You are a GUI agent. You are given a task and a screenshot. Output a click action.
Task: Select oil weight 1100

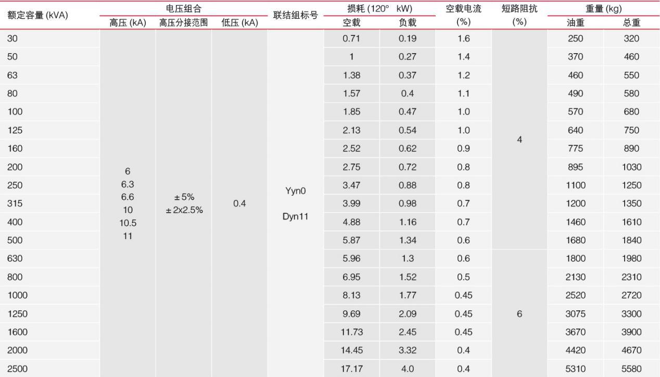tap(575, 185)
